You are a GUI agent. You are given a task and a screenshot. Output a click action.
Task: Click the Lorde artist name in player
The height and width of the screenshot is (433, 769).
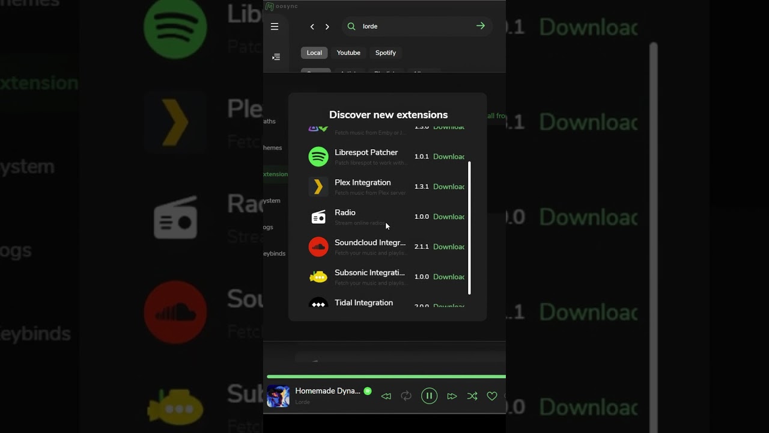(x=302, y=402)
